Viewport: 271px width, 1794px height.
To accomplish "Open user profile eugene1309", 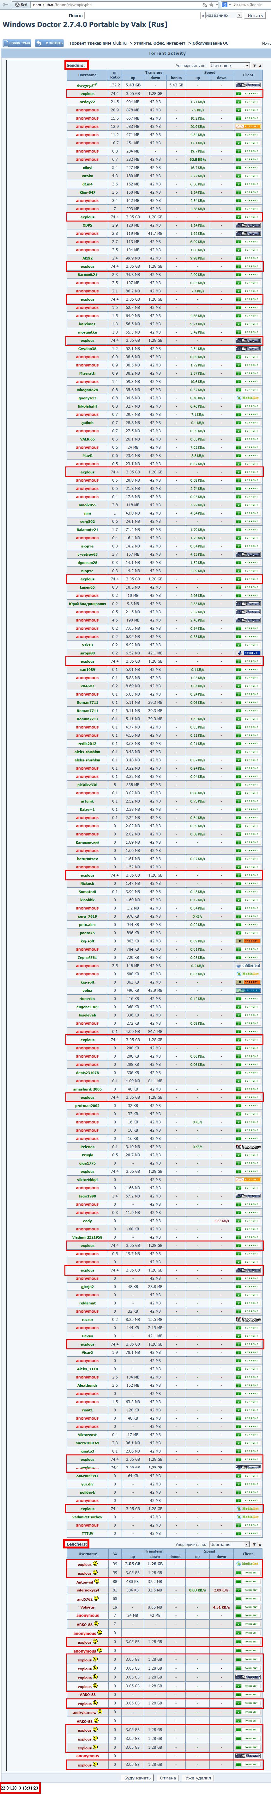I will [87, 1006].
